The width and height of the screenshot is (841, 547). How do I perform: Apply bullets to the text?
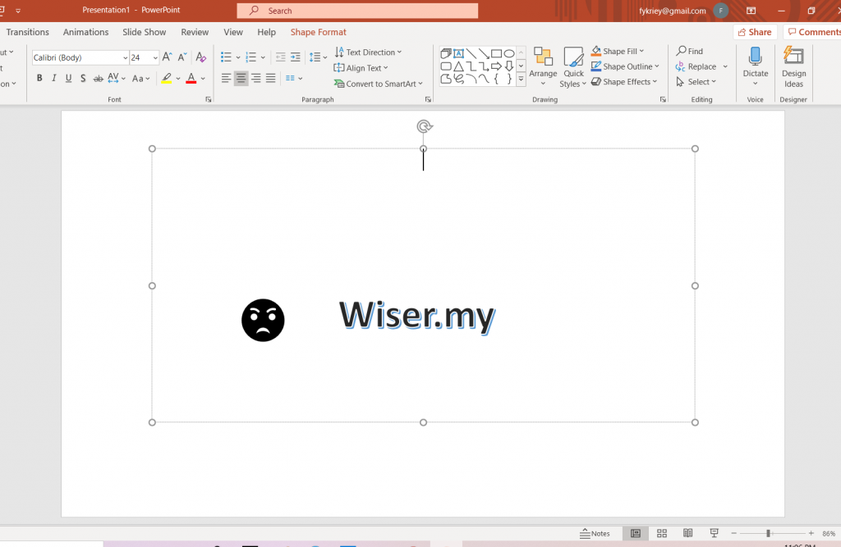pos(227,57)
